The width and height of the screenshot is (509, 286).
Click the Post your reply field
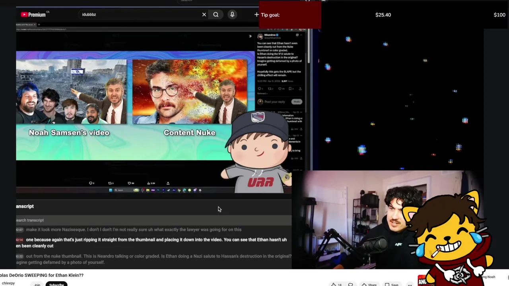coord(274,102)
